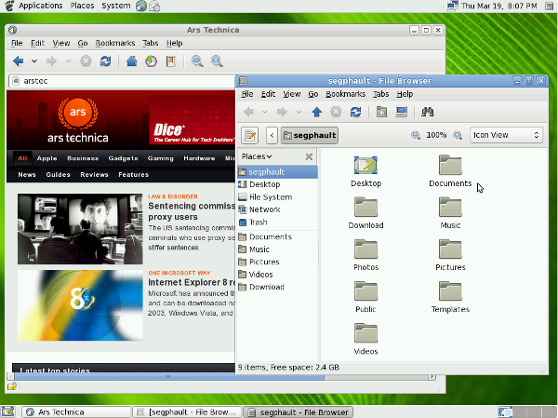
Task: Select the Documents folder in the file pane
Action: click(450, 166)
